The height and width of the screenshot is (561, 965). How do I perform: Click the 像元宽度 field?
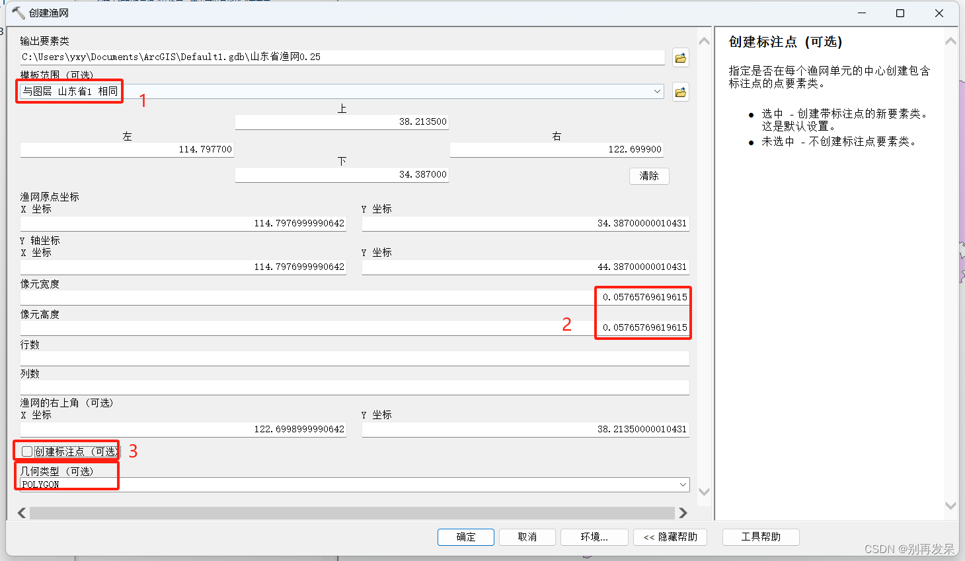point(355,297)
